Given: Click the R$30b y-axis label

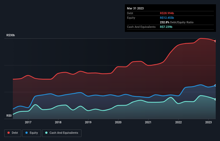Looking at the screenshot, I should (x=10, y=35).
